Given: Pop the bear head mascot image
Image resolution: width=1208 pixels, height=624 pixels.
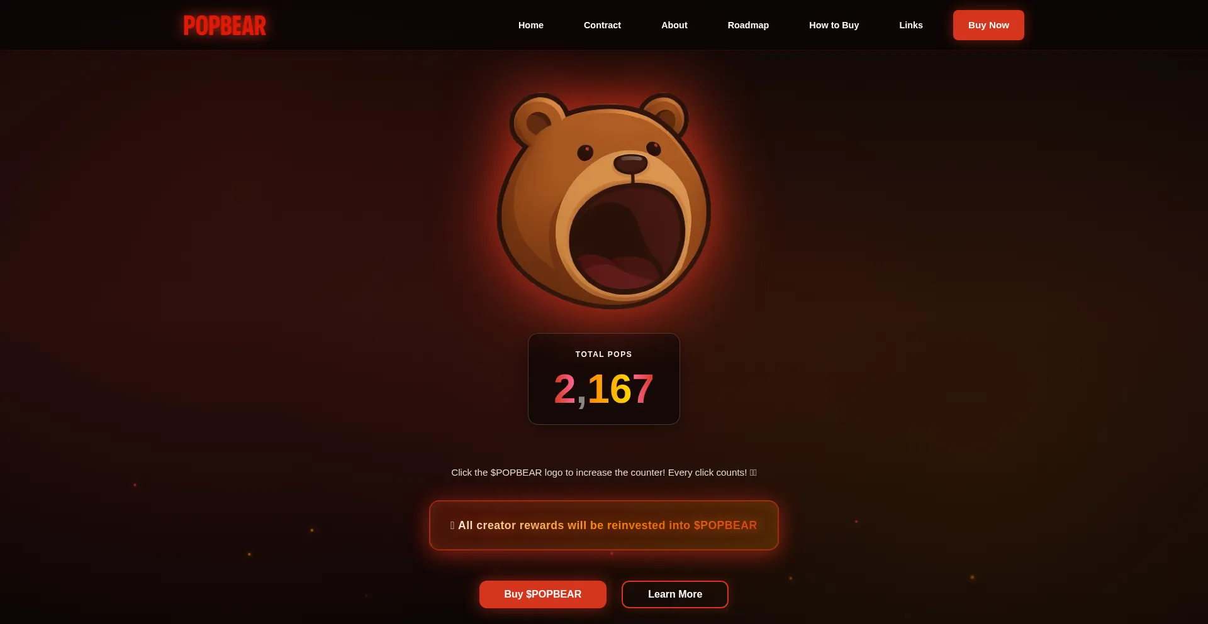Looking at the screenshot, I should tap(604, 201).
